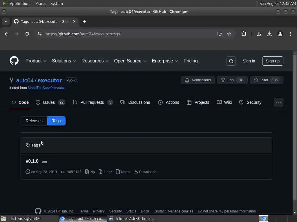Open the Places menu in top panel
Image resolution: width=297 pixels, height=222 pixels.
tap(41, 3)
